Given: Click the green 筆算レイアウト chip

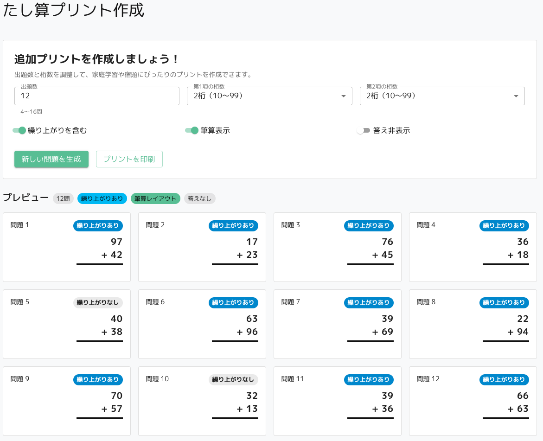Looking at the screenshot, I should coord(155,198).
